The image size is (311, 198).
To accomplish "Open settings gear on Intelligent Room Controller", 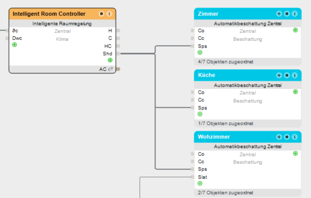I will (x=101, y=14).
